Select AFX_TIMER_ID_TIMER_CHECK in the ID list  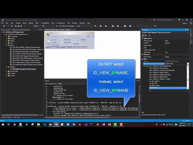point(159,72)
